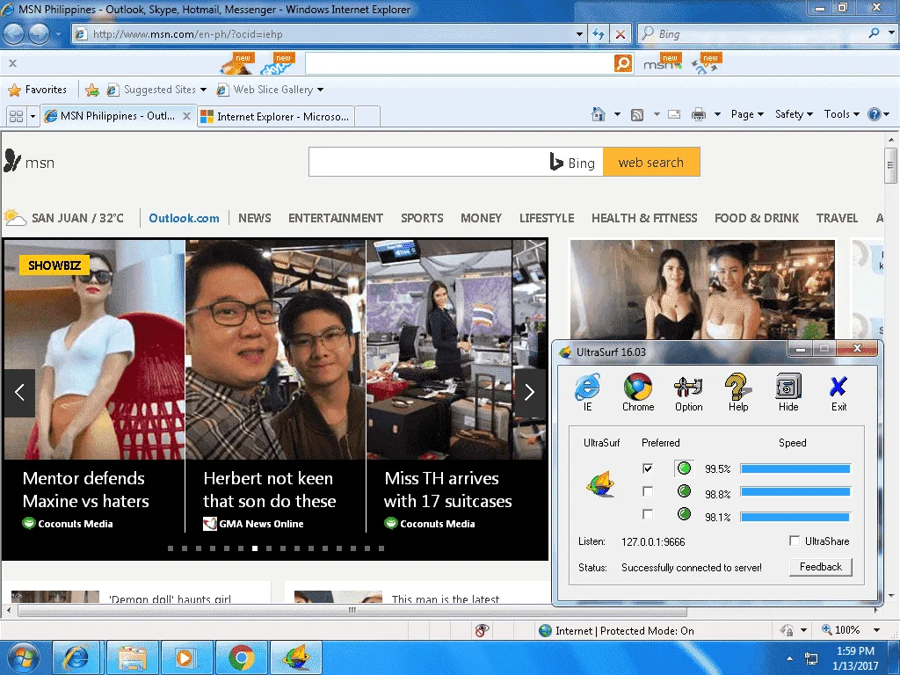Open the RSS feeds icon
900x675 pixels.
pos(636,115)
